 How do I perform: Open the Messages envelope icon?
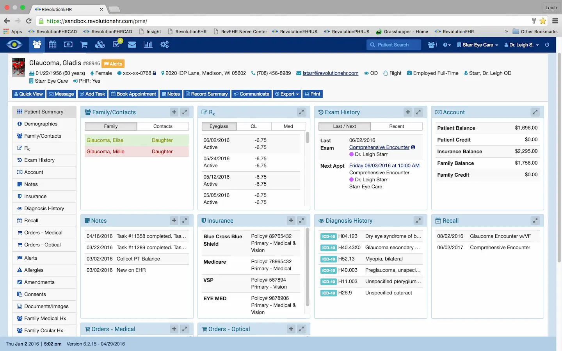click(132, 44)
